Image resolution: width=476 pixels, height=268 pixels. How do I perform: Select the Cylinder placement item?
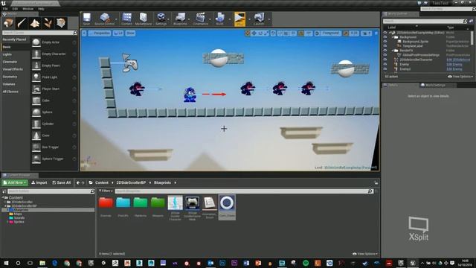pos(54,124)
